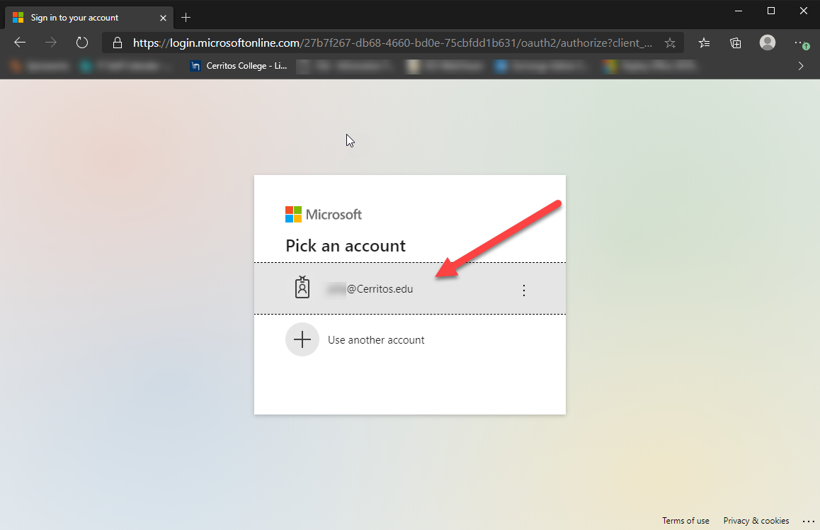Show more bookmarks chevron
The width and height of the screenshot is (820, 530).
801,66
